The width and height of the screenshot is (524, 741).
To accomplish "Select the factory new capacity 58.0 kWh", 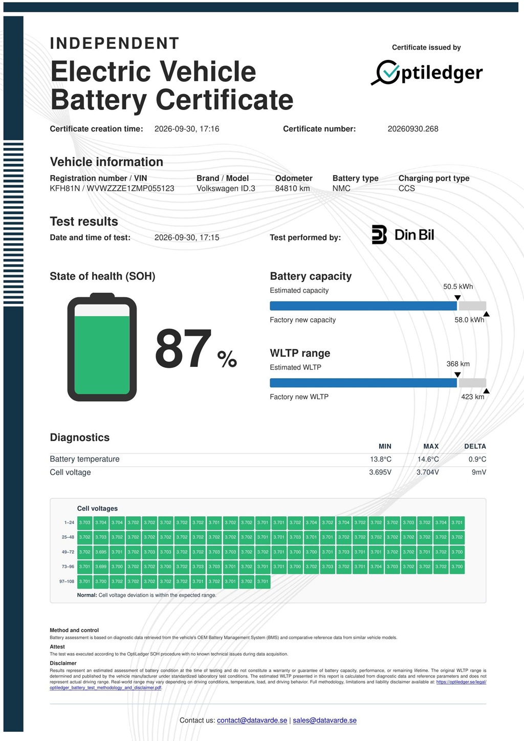I will coord(469,320).
